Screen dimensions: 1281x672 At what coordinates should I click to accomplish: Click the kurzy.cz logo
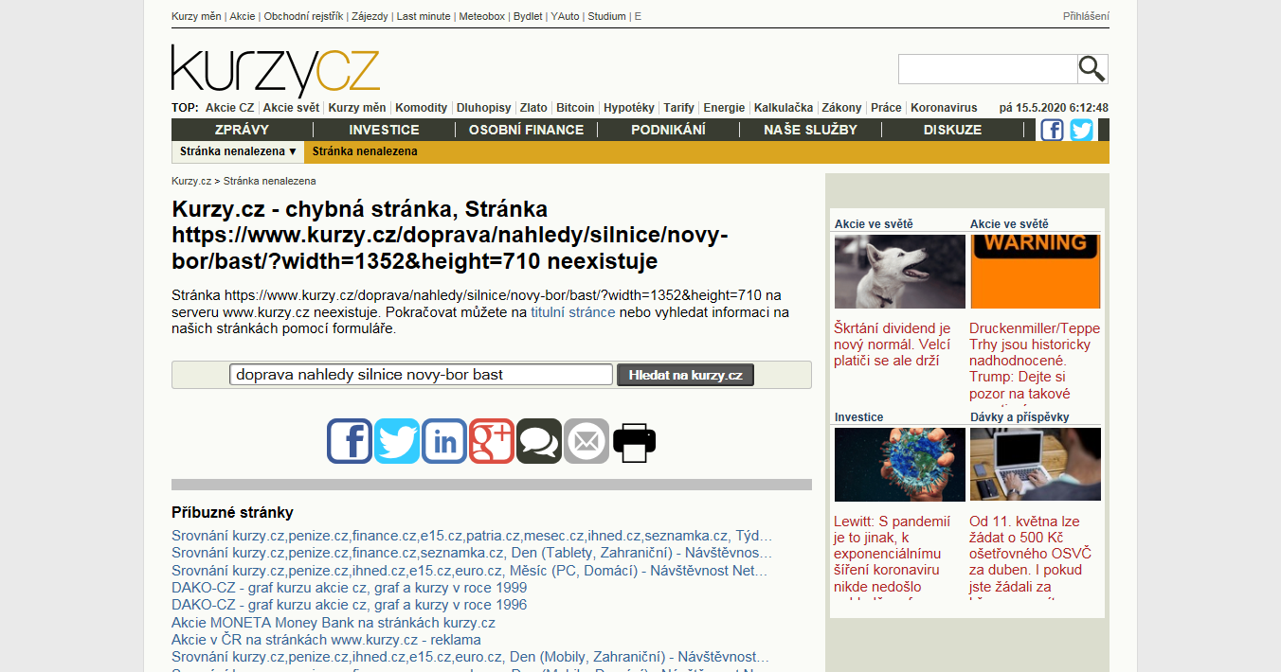coord(276,70)
